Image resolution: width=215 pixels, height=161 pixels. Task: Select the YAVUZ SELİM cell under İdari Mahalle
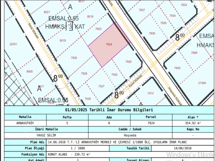point(46,135)
